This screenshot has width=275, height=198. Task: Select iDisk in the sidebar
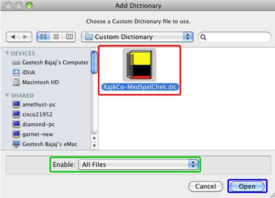24,72
